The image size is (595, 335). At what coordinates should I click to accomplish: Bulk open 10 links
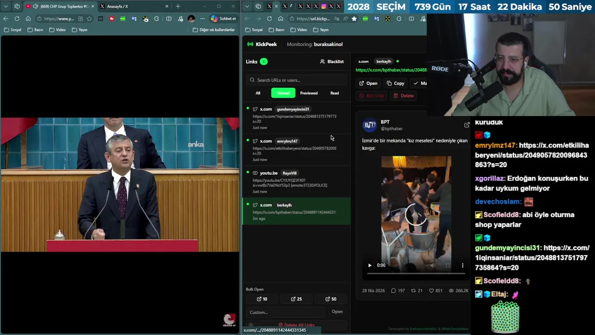262,299
